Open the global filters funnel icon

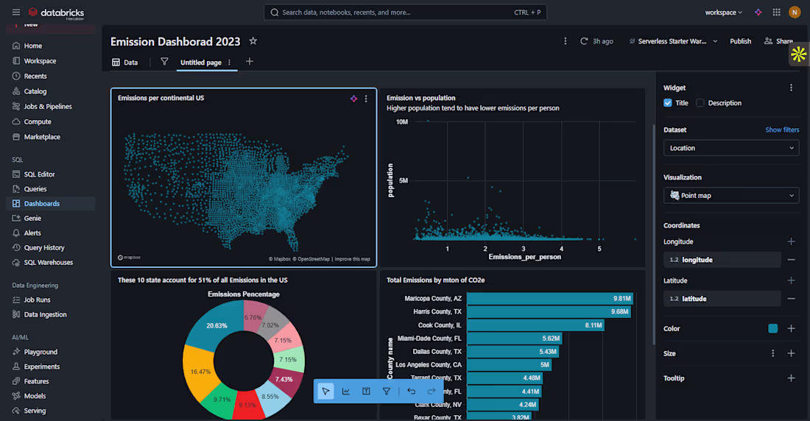164,62
